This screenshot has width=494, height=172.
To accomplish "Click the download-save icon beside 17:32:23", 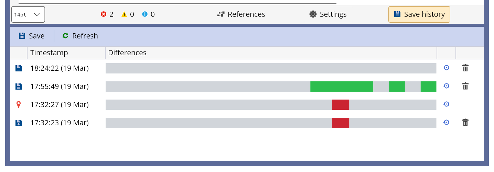I will (19, 123).
